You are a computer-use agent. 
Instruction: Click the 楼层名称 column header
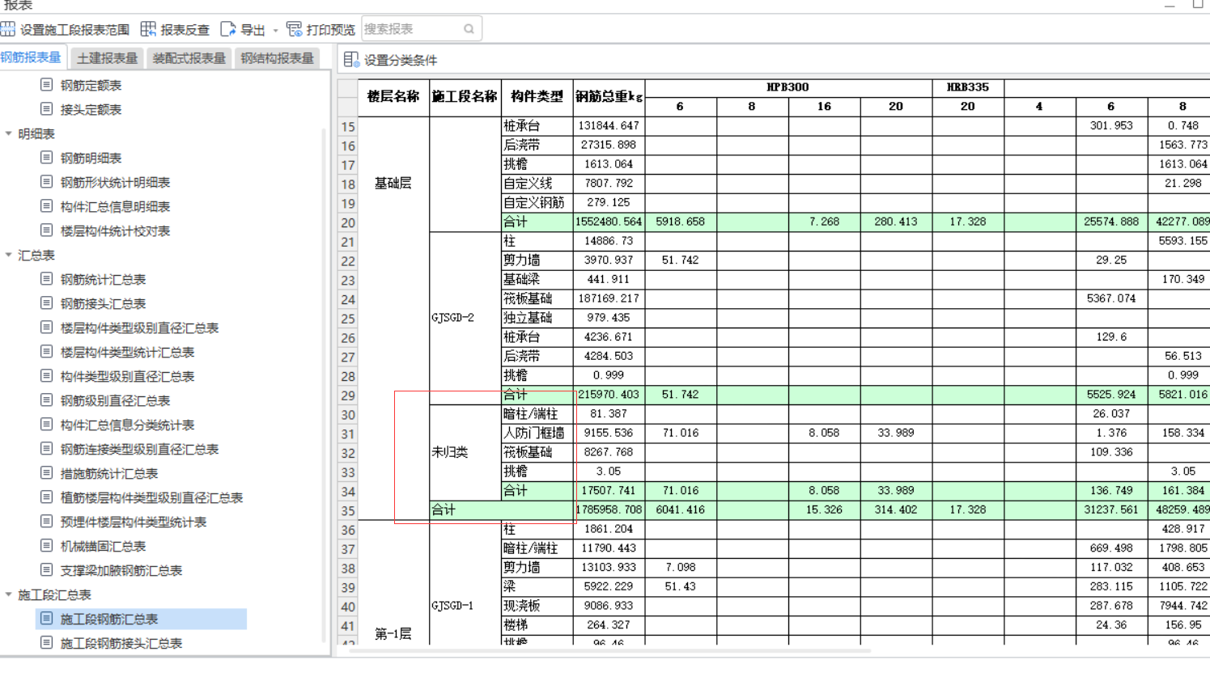tap(393, 97)
